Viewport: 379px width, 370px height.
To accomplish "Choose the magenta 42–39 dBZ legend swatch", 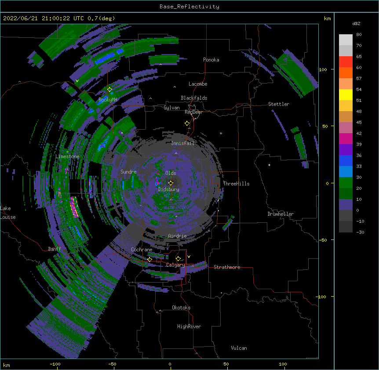I will click(x=346, y=138).
